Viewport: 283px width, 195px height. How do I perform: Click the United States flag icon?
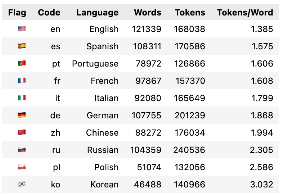click(x=22, y=29)
